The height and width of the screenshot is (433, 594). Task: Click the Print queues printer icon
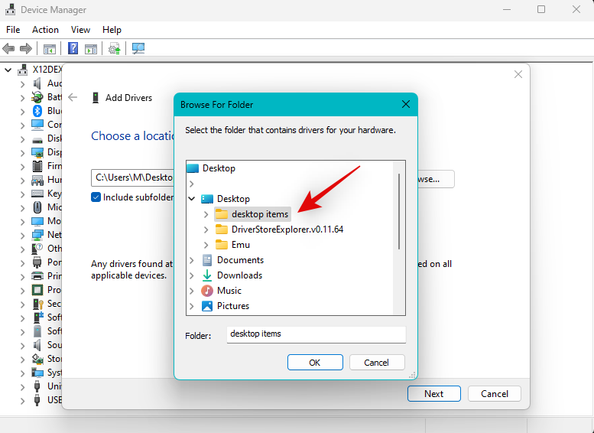tap(37, 276)
